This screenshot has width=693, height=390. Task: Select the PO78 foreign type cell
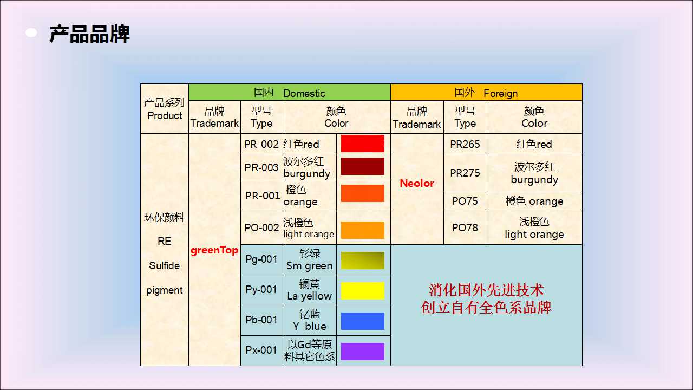tap(465, 227)
